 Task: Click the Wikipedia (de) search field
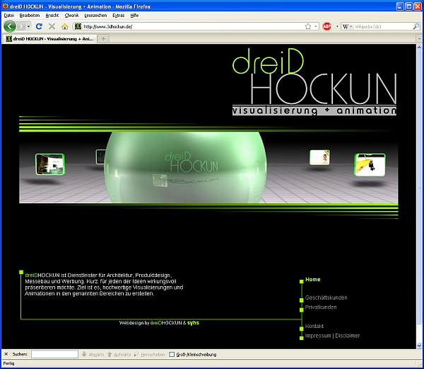383,26
